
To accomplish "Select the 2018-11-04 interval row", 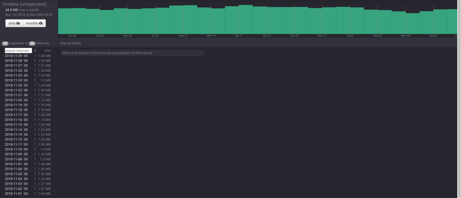I will [28, 179].
